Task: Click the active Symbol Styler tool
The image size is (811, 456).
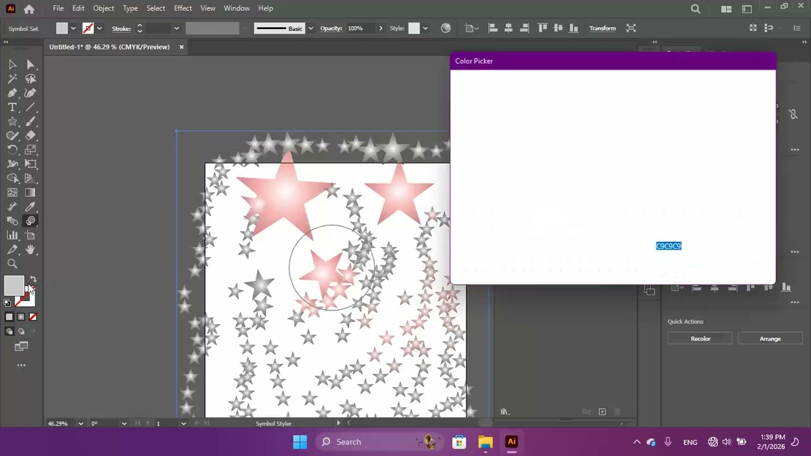Action: [30, 221]
